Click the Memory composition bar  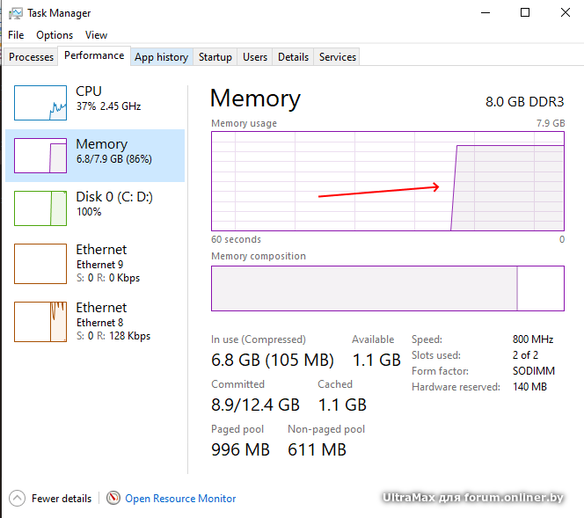coord(387,288)
